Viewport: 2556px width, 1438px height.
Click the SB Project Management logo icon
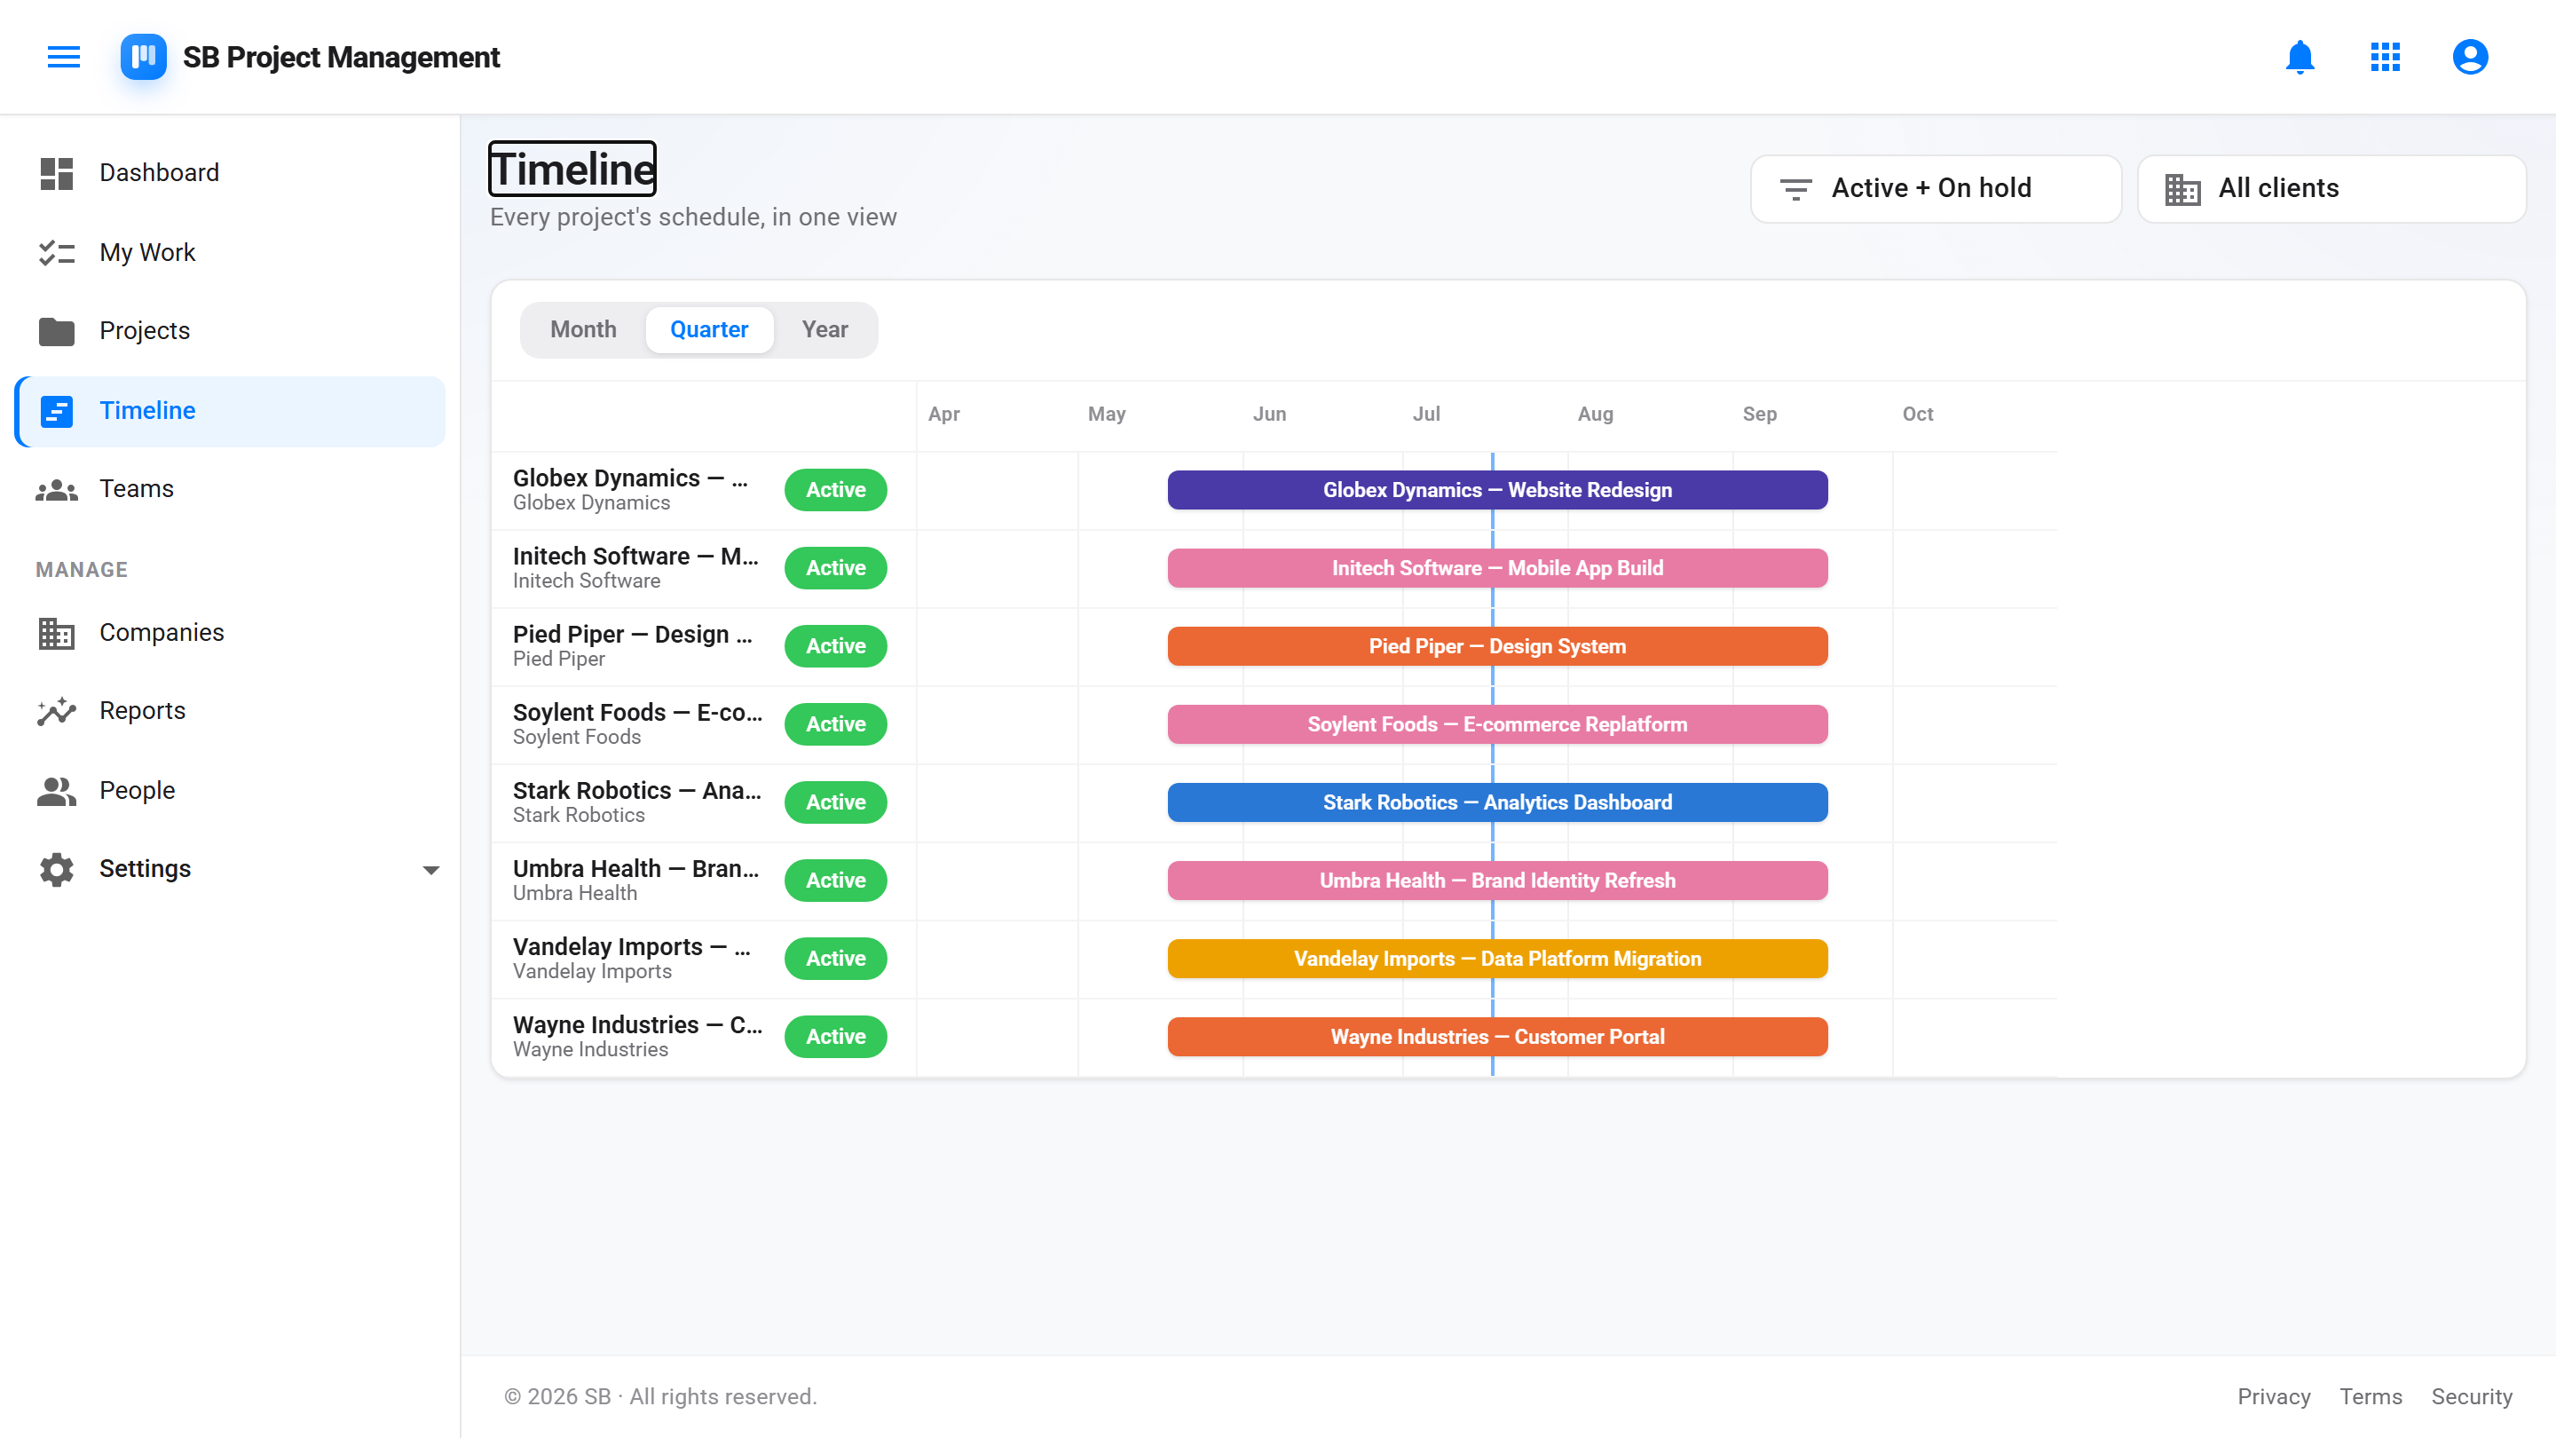(x=143, y=57)
